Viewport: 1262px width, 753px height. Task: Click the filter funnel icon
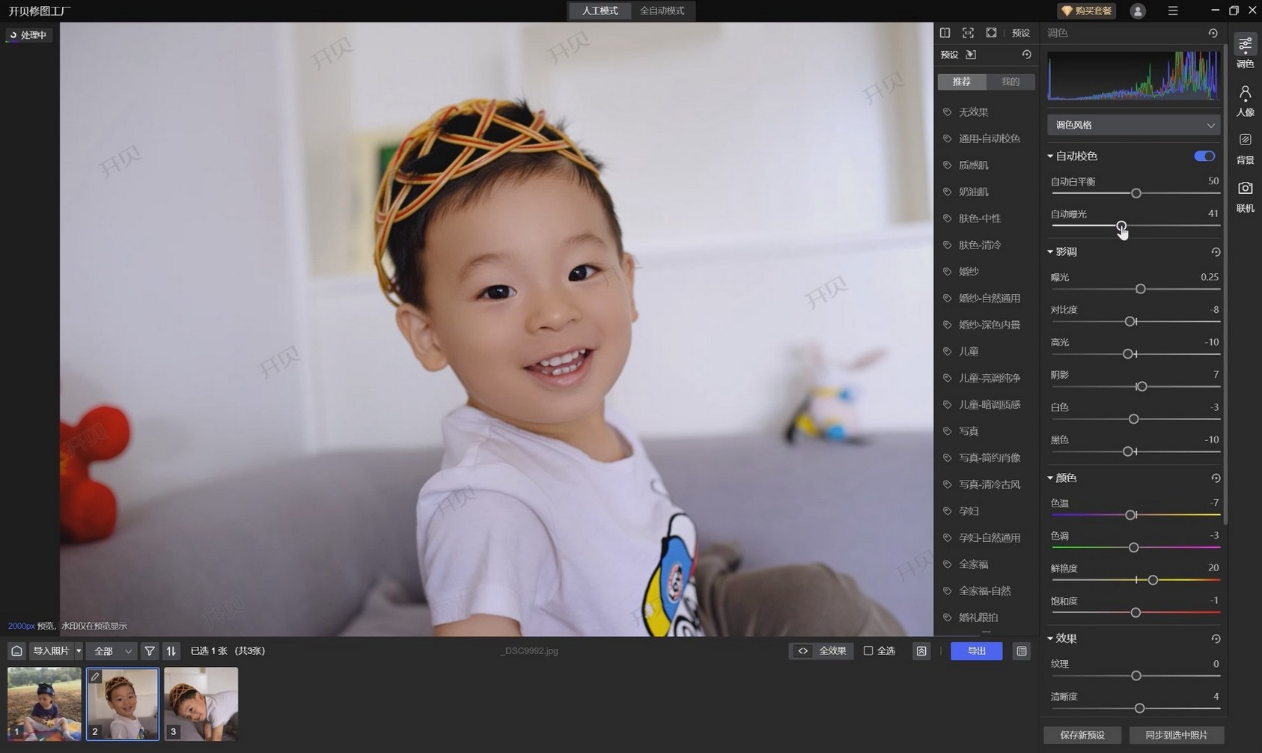[x=150, y=651]
